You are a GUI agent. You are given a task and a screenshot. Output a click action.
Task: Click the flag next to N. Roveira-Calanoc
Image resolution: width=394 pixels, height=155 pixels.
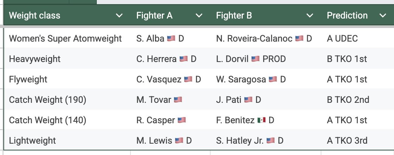click(x=299, y=39)
